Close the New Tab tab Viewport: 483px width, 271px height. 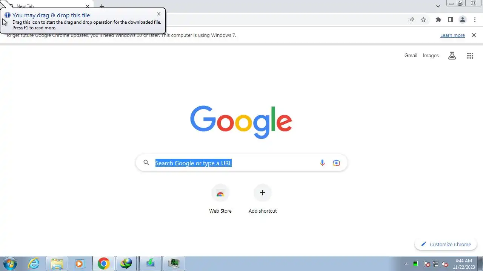point(88,6)
